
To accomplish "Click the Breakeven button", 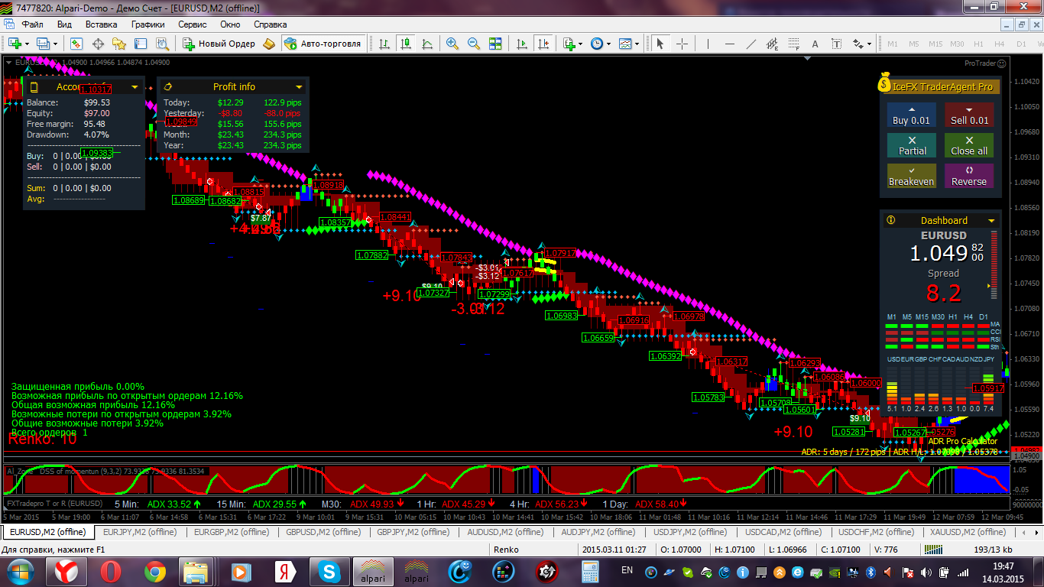I will (x=912, y=176).
